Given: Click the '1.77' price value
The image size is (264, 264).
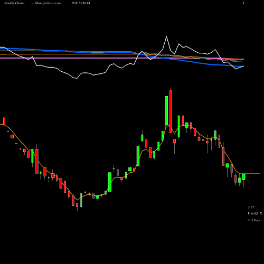Looking at the screenshot, I should click(x=251, y=208).
